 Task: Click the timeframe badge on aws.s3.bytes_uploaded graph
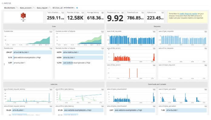pos(206,89)
